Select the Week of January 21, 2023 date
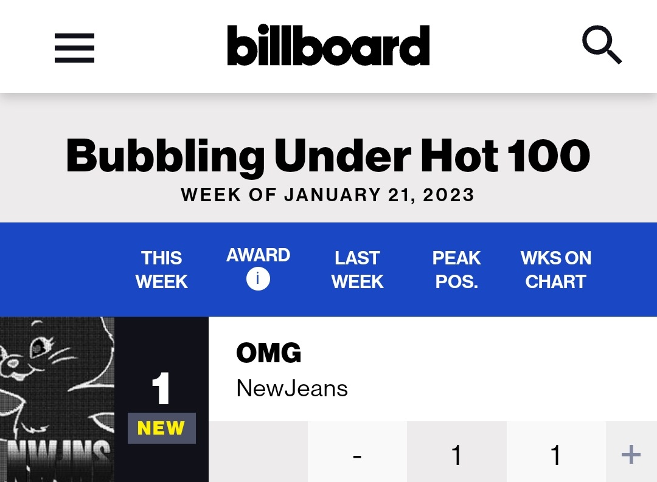Screen dimensions: 657x482 (328, 195)
